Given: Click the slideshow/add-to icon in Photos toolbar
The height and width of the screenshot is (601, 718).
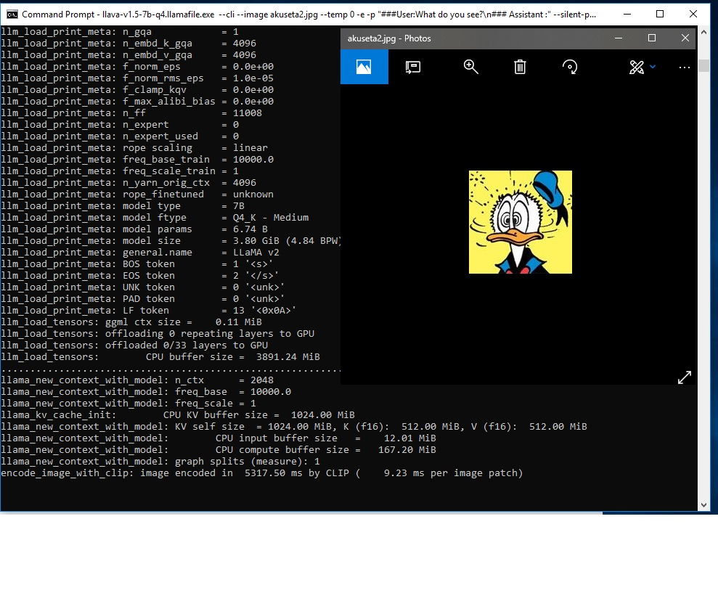Looking at the screenshot, I should [413, 68].
